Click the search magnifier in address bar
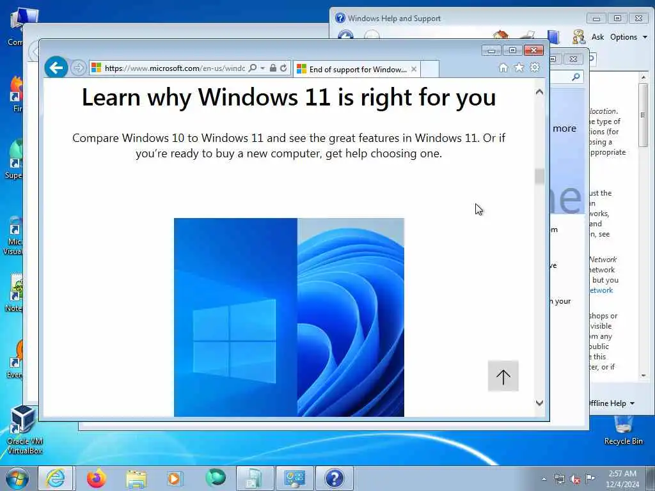This screenshot has height=491, width=655. pos(252,68)
